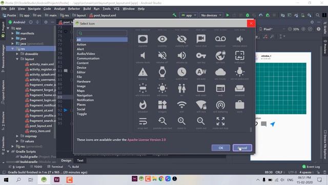The height and width of the screenshot is (185, 328).
Task: Expand the values folder
Action: pyautogui.click(x=17, y=141)
